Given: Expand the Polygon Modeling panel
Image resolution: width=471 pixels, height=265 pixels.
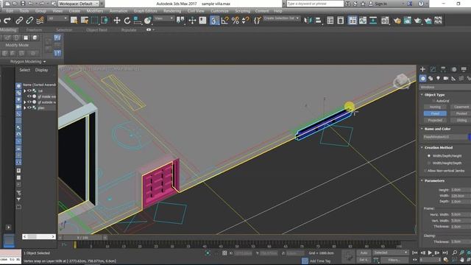Looking at the screenshot, I should pyautogui.click(x=28, y=62).
